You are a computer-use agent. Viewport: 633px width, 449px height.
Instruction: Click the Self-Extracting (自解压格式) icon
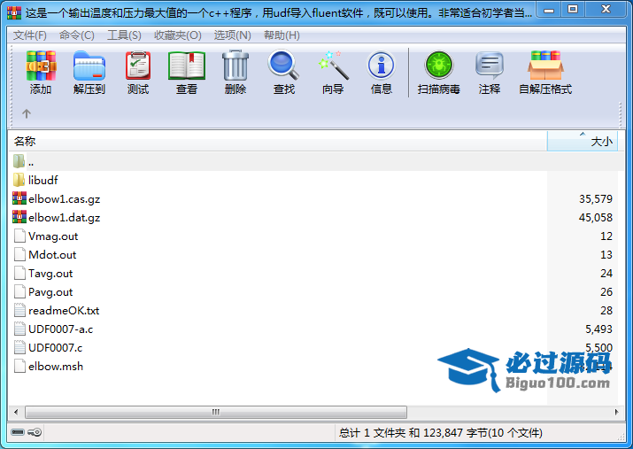click(x=545, y=66)
